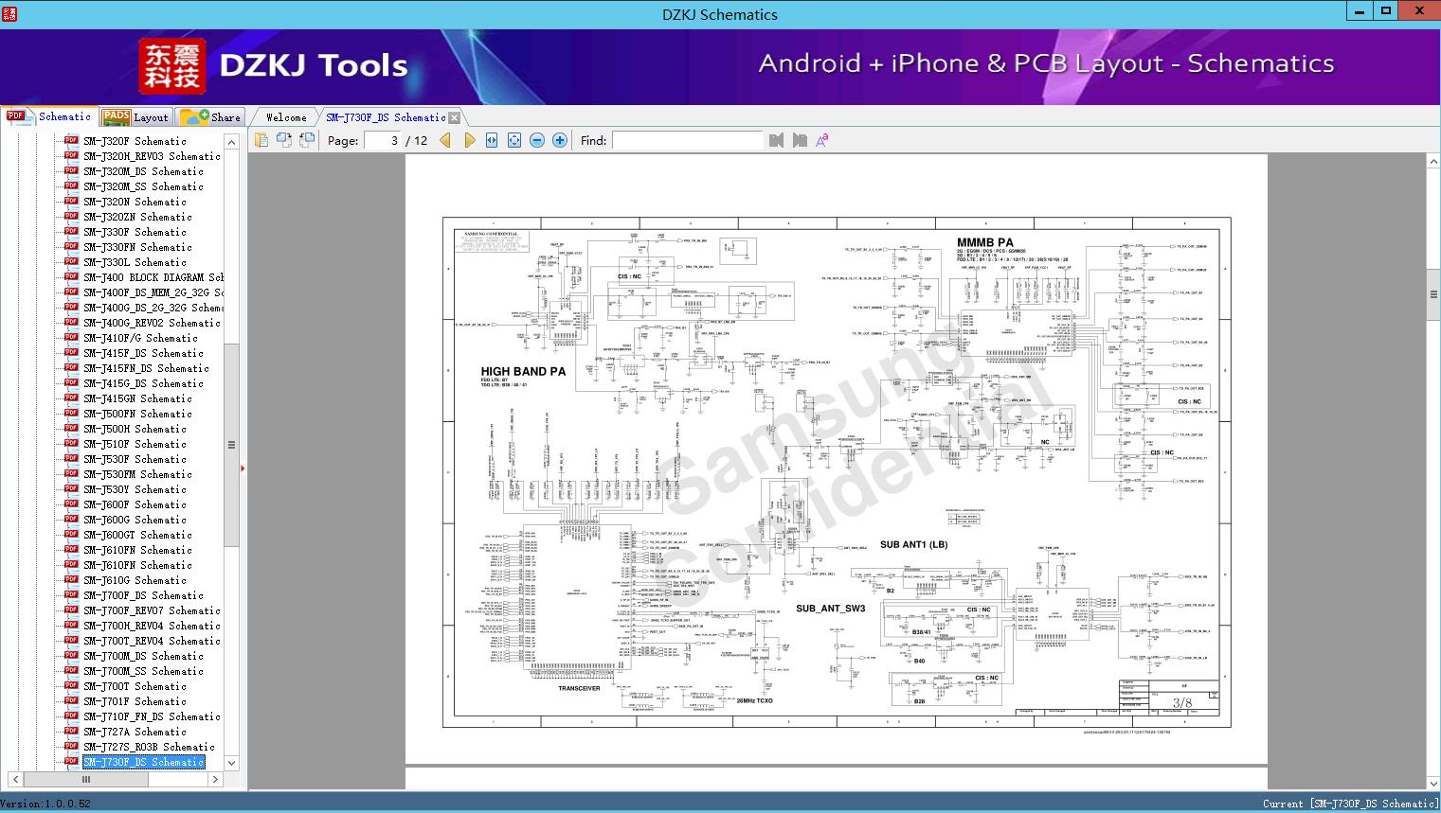Open SM-J701F Schematic
Screen dimensions: 1441x813
point(135,701)
